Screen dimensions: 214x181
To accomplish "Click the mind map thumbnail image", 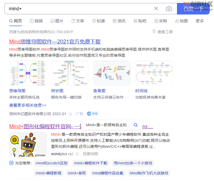I will (28, 73).
